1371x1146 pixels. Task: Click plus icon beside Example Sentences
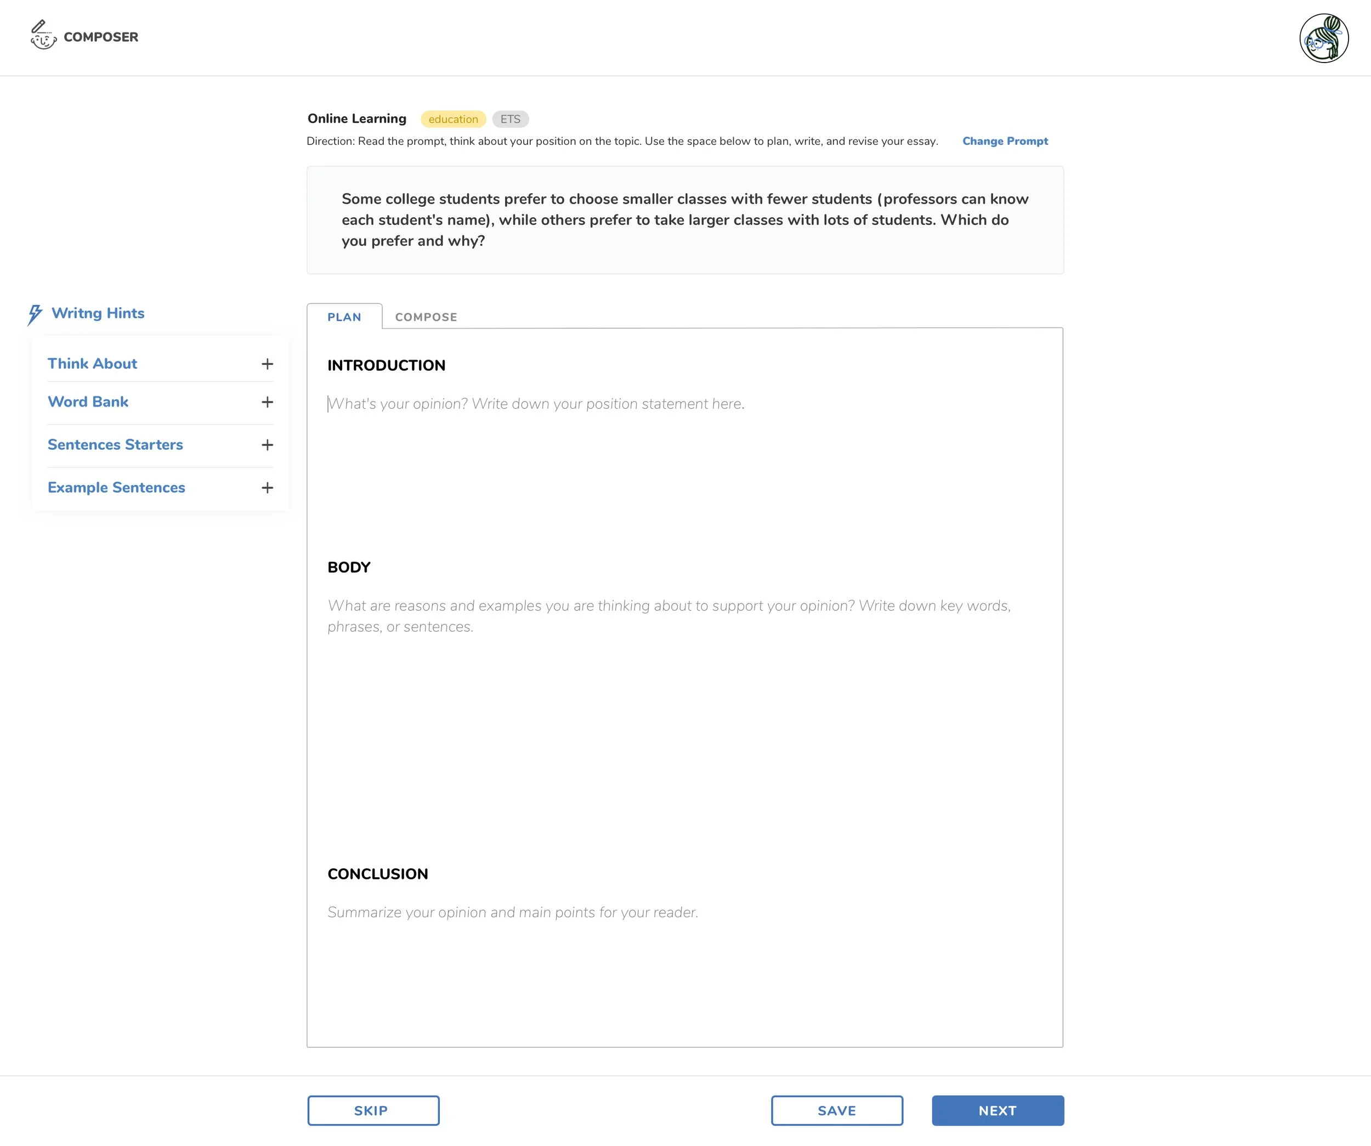(x=267, y=488)
